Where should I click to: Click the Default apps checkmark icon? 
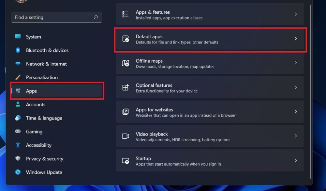click(x=126, y=39)
